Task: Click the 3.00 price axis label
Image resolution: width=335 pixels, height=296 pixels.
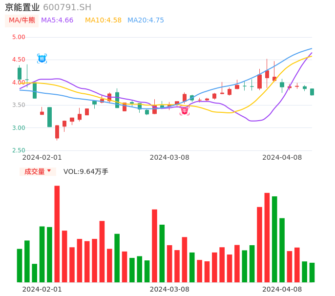Action: 19,128
